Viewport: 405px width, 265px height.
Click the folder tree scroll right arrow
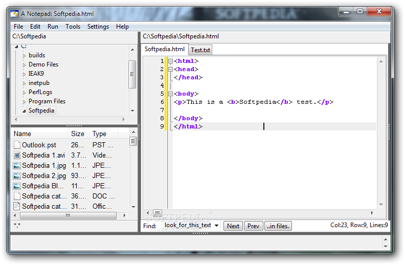tap(123, 119)
